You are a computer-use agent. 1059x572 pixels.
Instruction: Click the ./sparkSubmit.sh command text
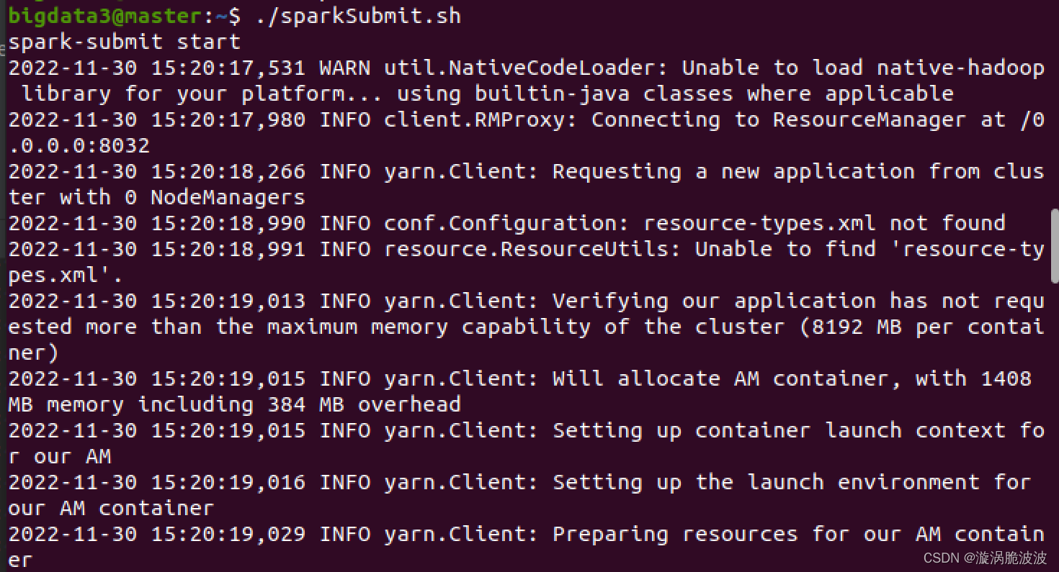click(x=358, y=16)
